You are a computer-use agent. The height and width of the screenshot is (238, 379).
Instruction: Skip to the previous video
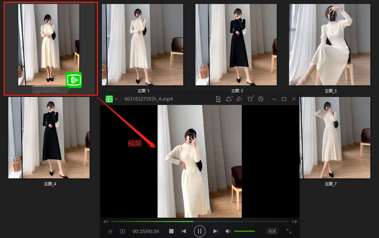pyautogui.click(x=184, y=231)
